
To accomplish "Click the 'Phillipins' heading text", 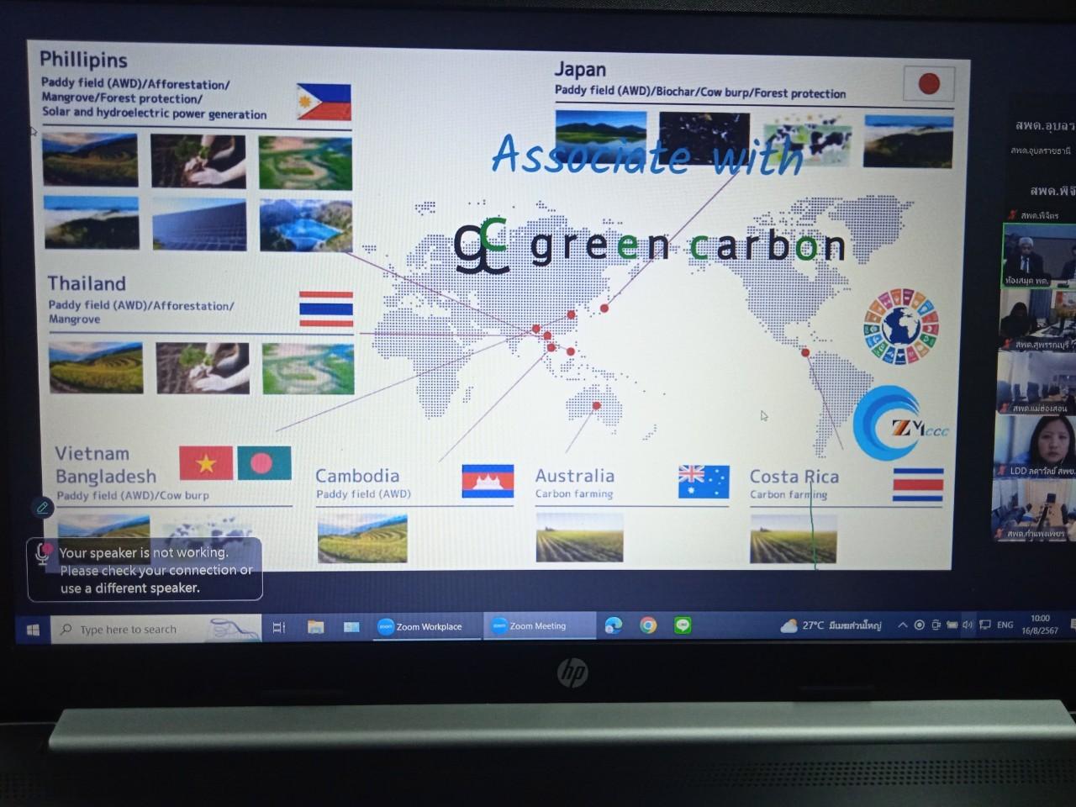I will pyautogui.click(x=83, y=60).
